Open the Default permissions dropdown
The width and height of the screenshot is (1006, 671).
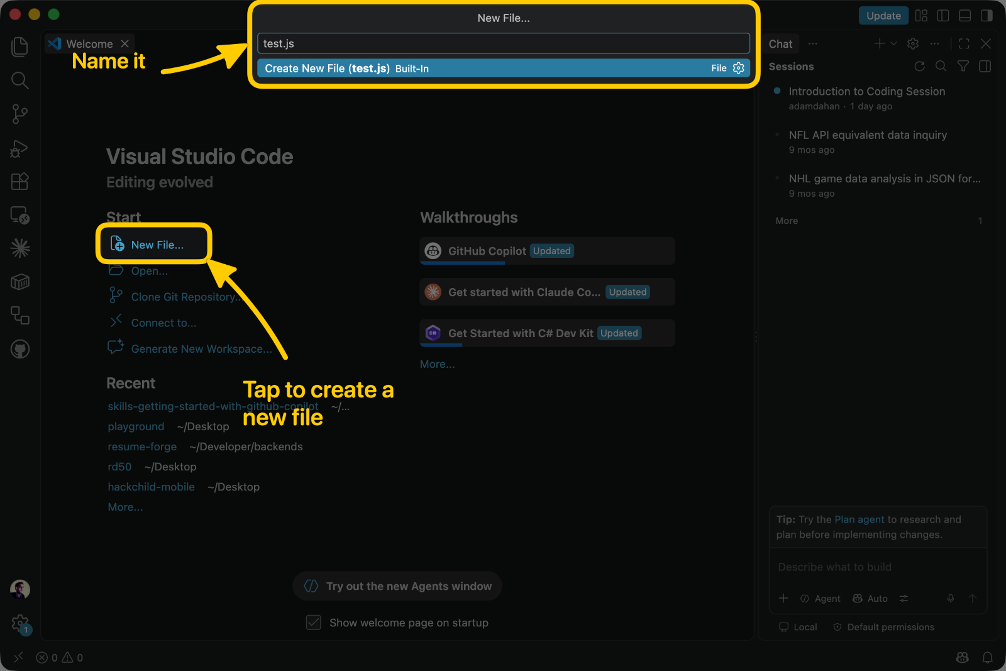883,627
